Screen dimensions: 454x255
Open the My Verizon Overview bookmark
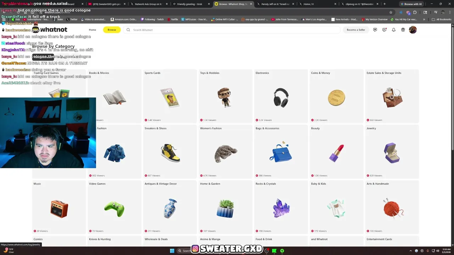(375, 19)
